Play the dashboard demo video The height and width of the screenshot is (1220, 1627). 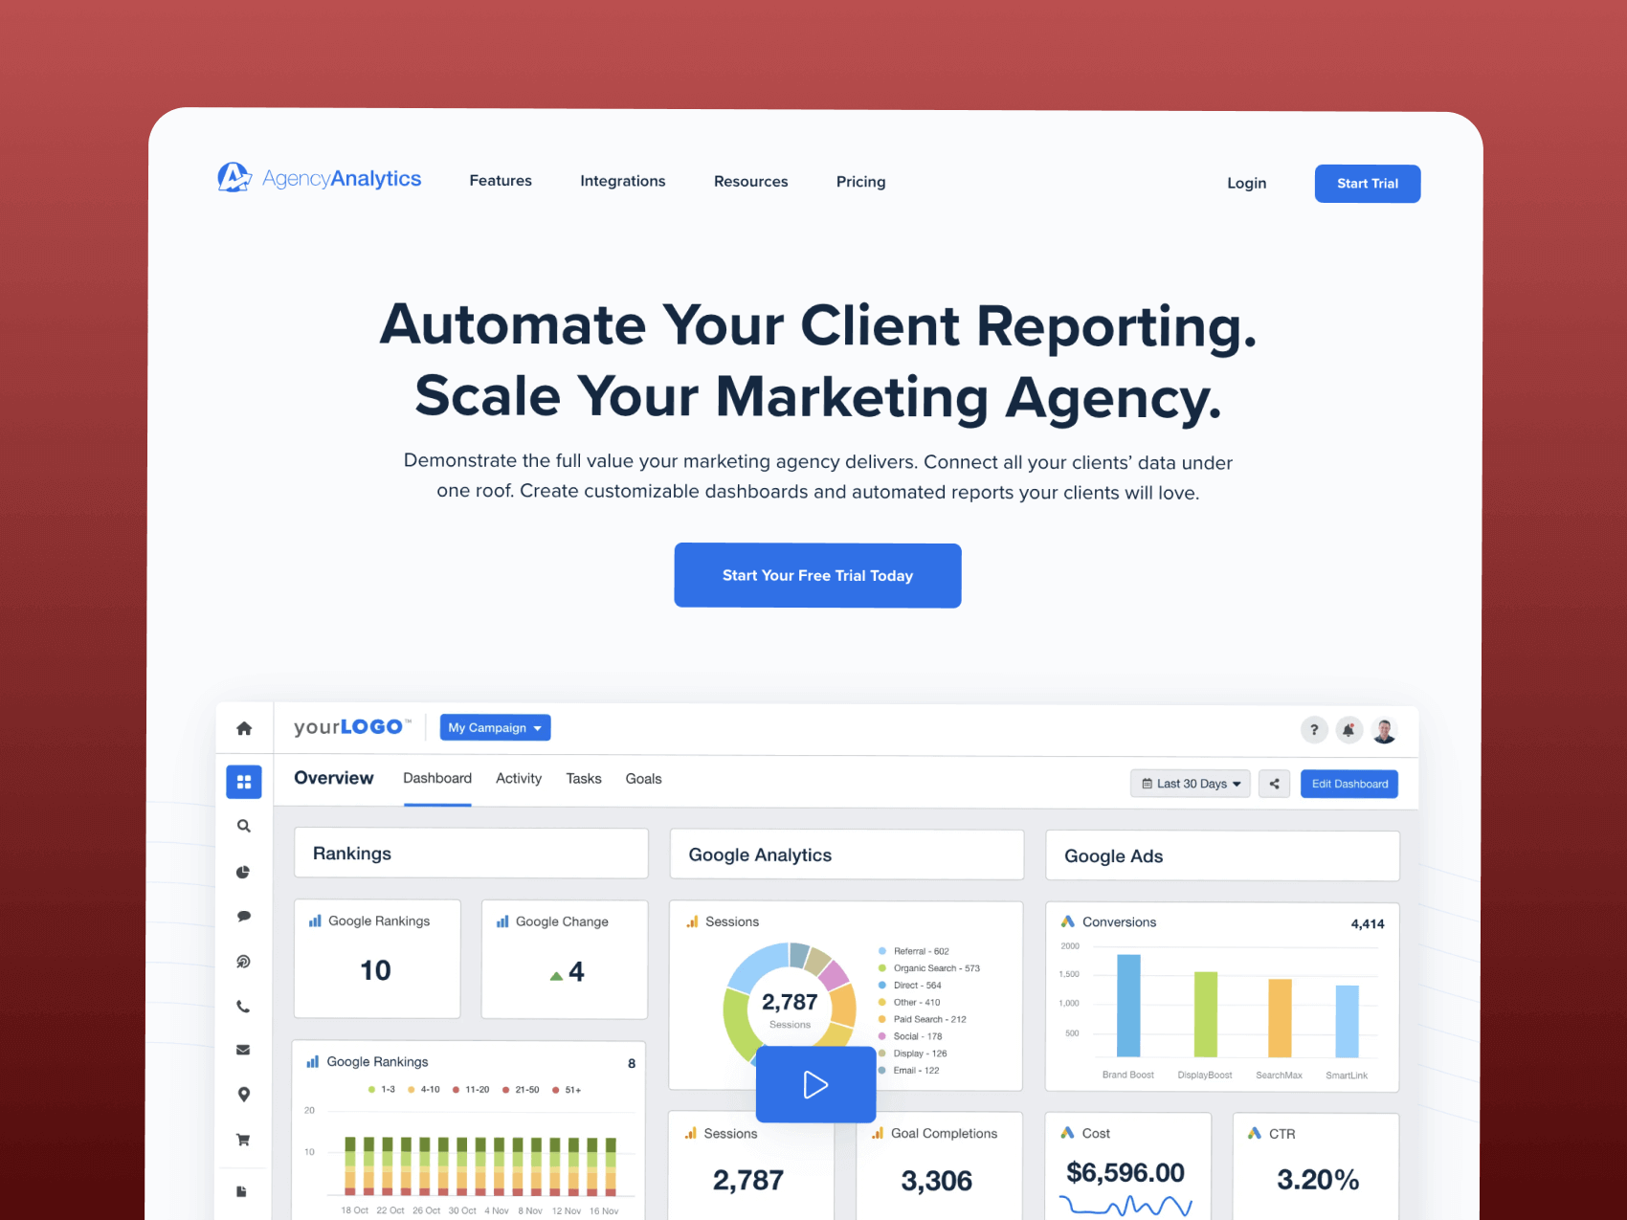[815, 1084]
